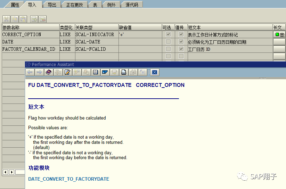
Task: Click the Paste clipboard icon
Action: click(x=23, y=19)
